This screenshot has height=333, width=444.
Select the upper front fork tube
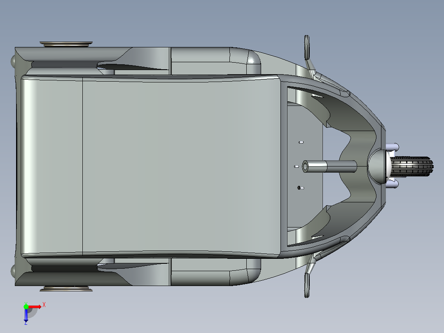(392, 147)
